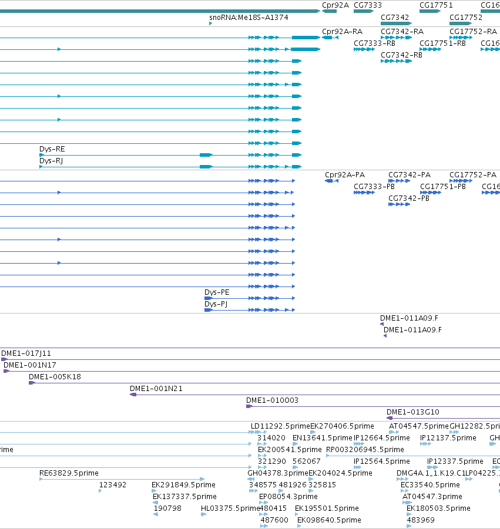500x529 pixels.
Task: Open the snoRNA:Me18S-A1374 feature label
Action: click(249, 17)
